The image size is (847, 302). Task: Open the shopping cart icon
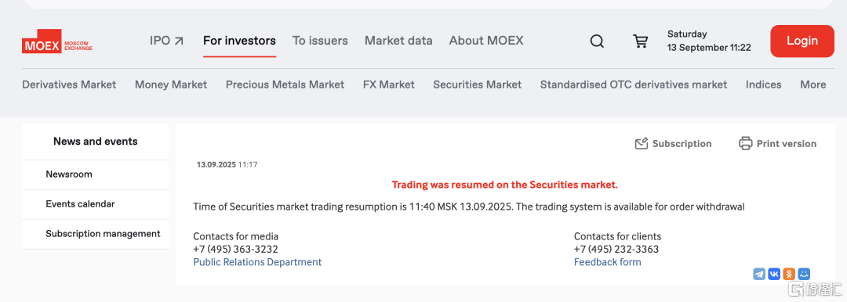coord(640,41)
